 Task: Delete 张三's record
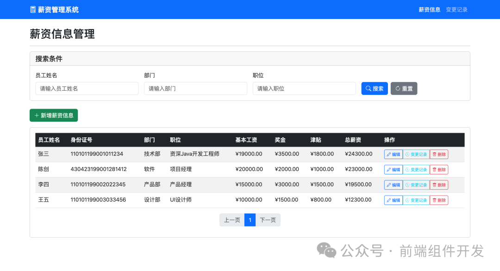pos(439,154)
